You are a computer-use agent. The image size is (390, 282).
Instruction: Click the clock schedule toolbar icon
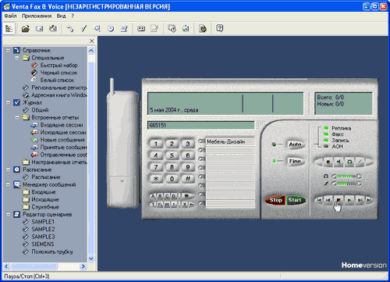tap(111, 29)
